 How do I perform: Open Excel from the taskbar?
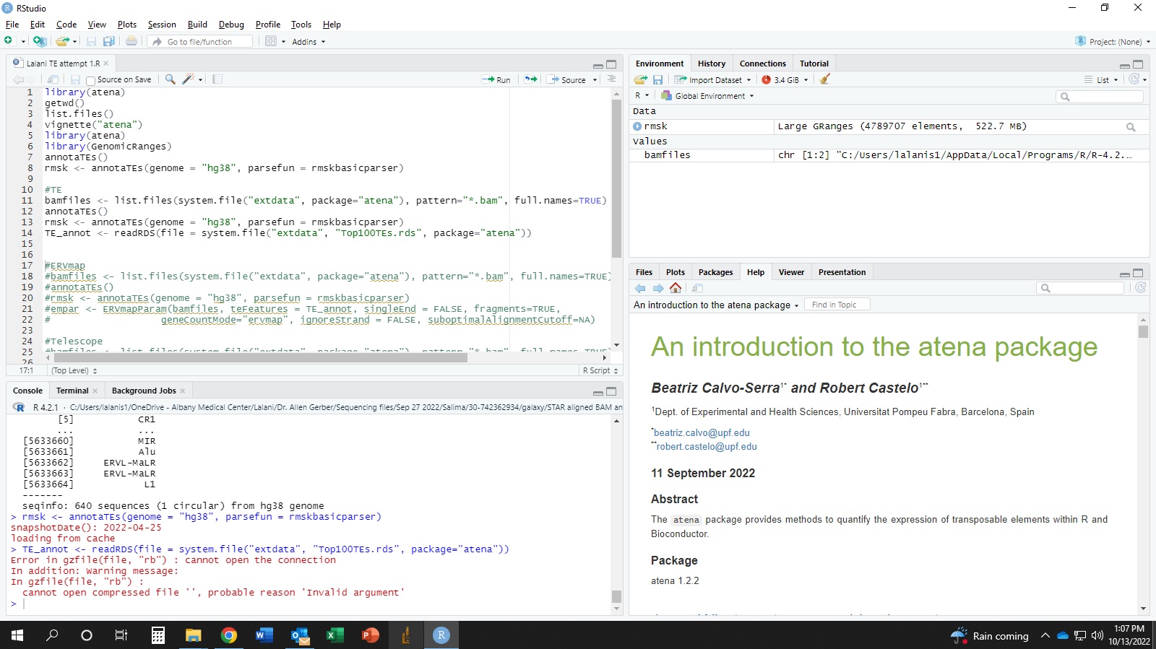point(335,635)
